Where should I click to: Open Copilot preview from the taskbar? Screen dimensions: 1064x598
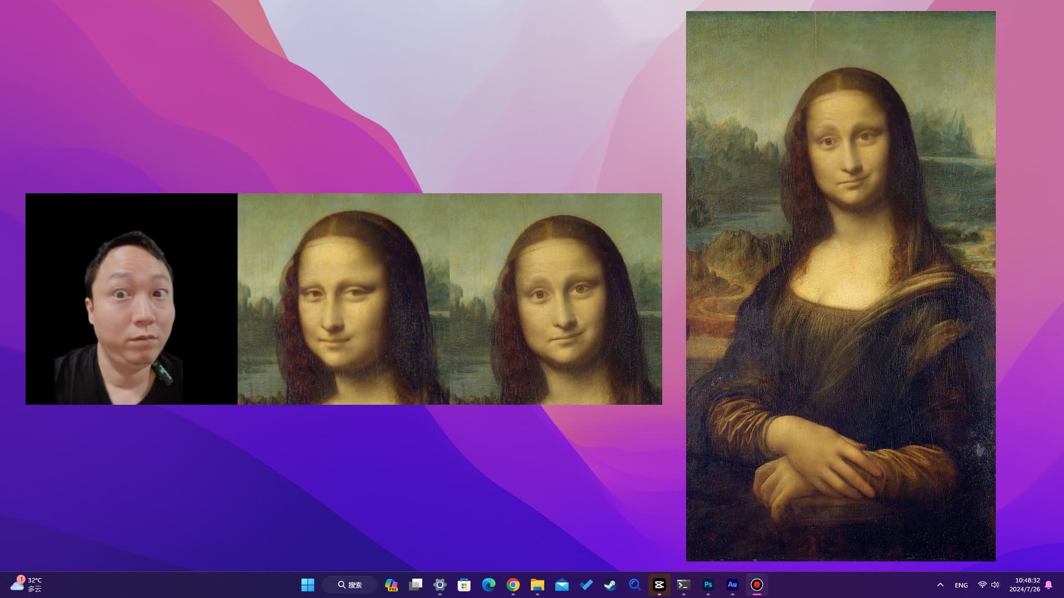coord(391,585)
